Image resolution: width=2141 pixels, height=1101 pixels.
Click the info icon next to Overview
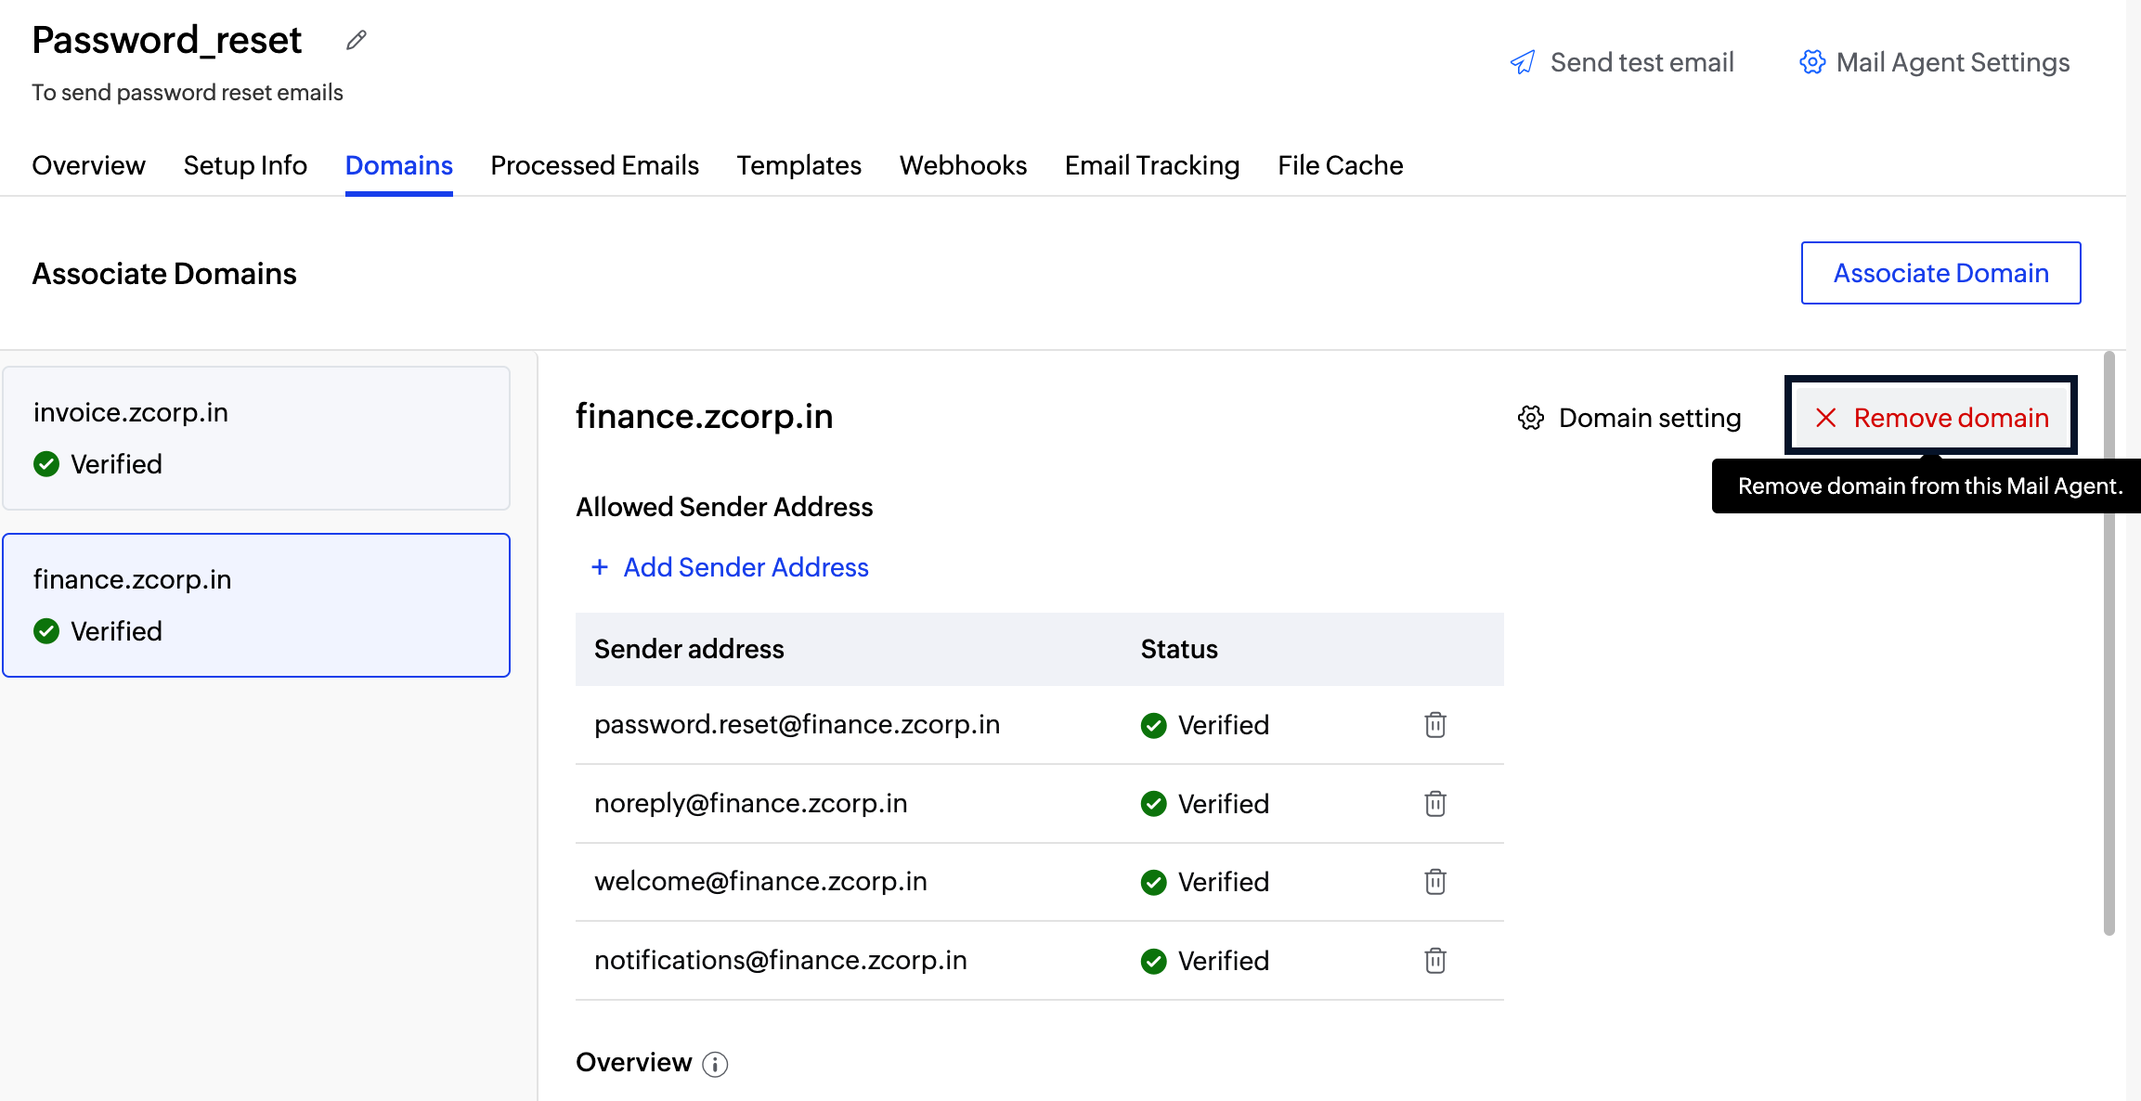pos(715,1064)
